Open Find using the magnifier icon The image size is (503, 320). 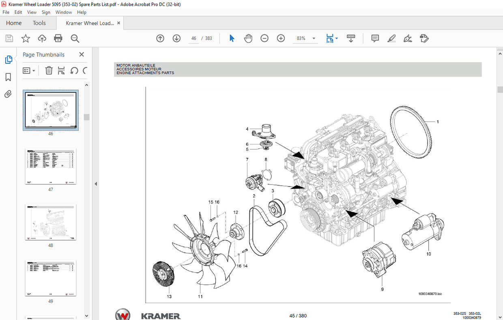(x=75, y=38)
